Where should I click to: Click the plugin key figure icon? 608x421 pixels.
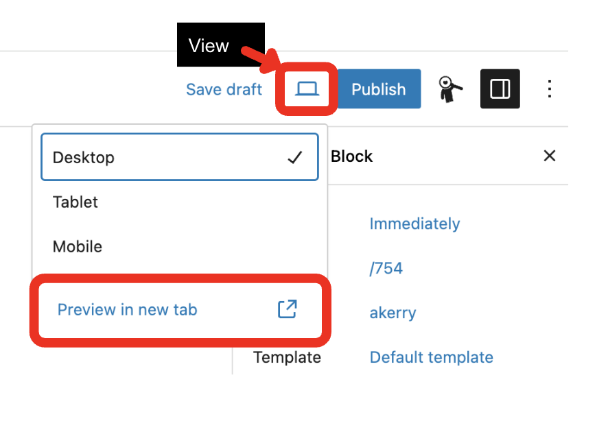point(450,90)
